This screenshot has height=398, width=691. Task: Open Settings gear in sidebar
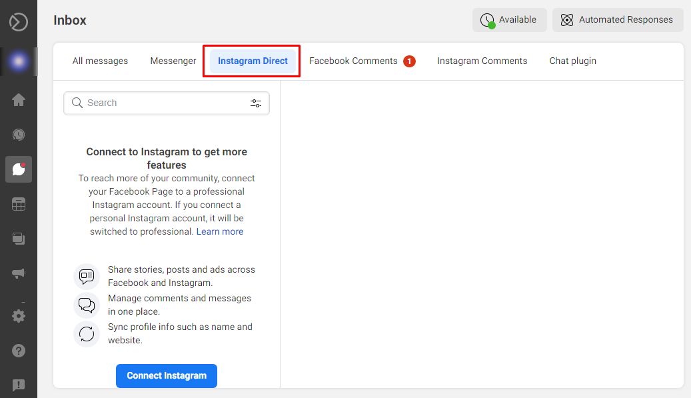(x=19, y=315)
